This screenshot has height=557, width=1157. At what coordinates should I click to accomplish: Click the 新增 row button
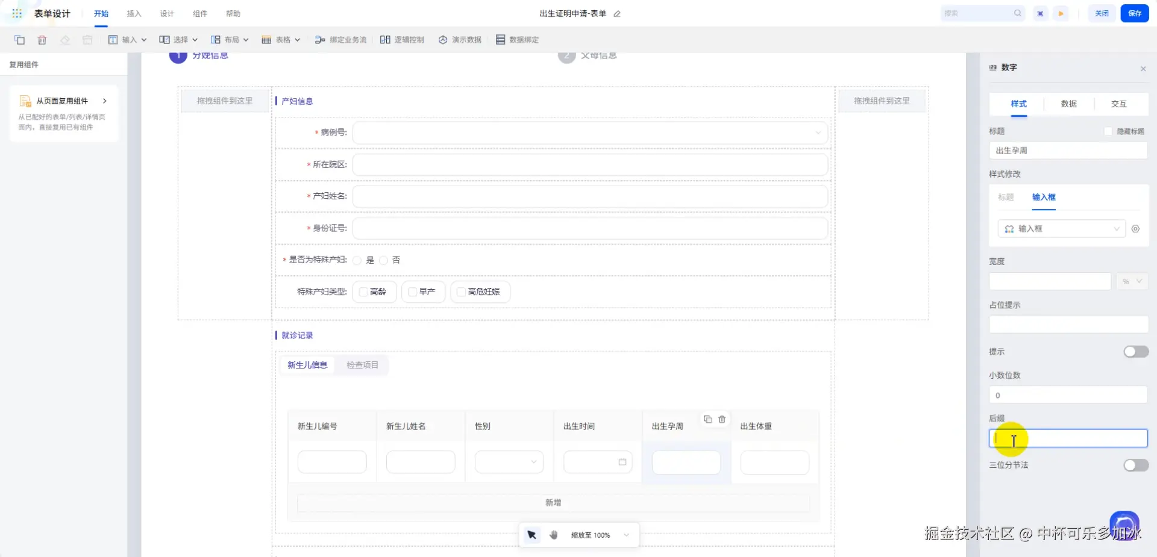point(553,503)
